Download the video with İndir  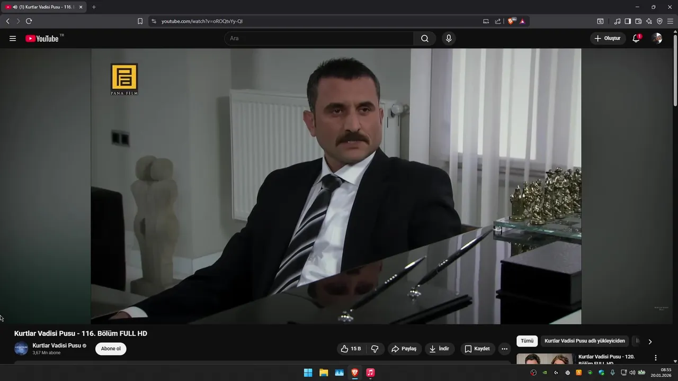439,349
